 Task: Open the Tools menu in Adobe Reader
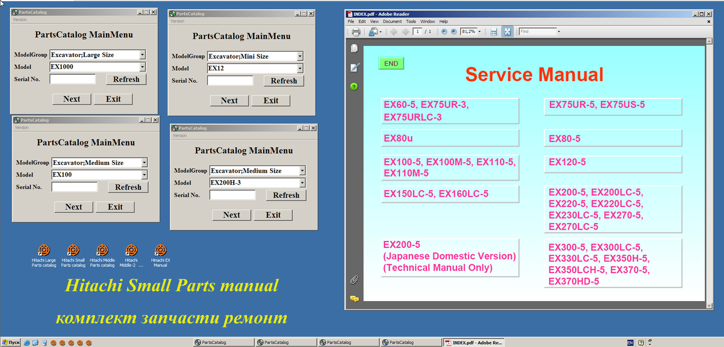tap(411, 22)
